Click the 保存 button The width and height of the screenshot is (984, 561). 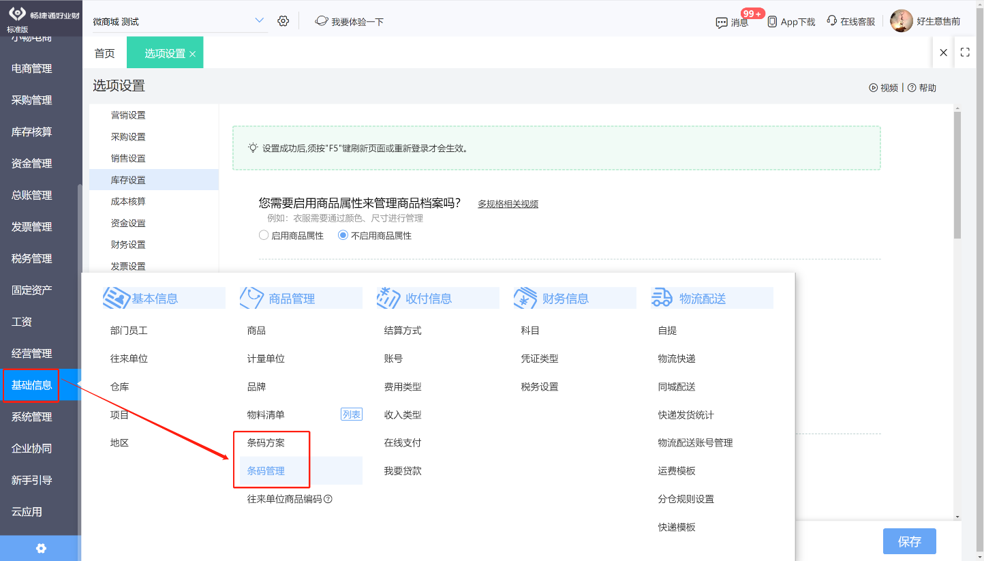[x=910, y=541]
